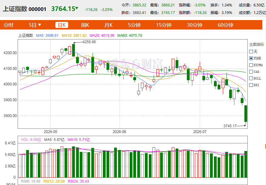The height and width of the screenshot is (185, 266).
Task: Turn on the BOLL indicator
Action: 251,78
